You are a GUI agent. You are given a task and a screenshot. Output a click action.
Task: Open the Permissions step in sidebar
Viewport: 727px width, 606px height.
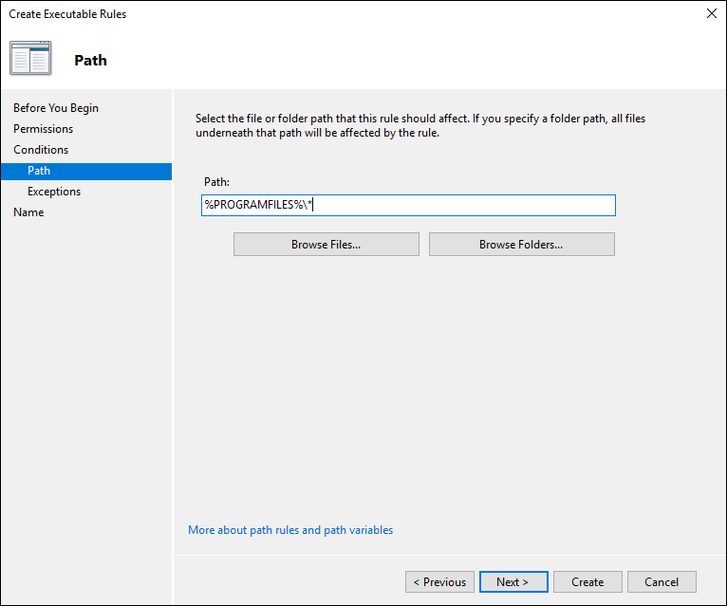click(43, 129)
